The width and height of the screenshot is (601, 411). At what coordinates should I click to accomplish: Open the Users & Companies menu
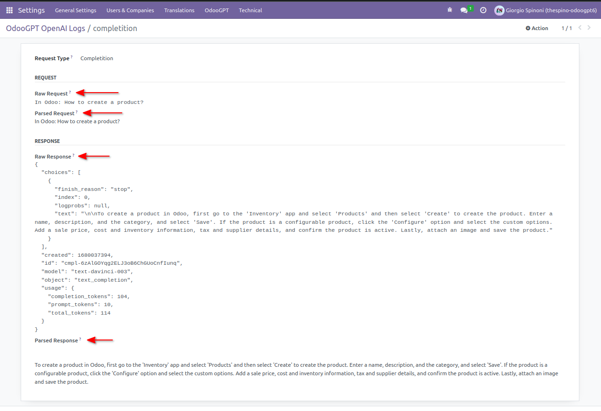click(130, 10)
